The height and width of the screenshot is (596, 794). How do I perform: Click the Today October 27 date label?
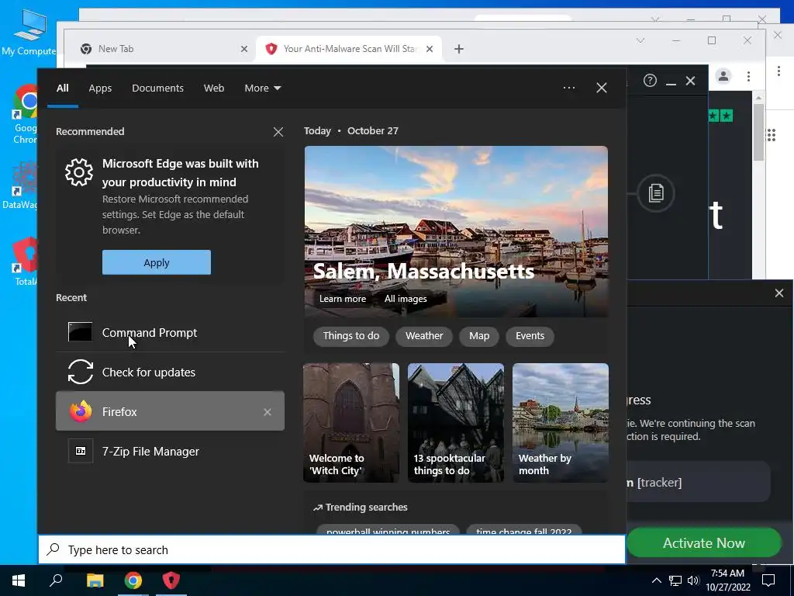351,130
